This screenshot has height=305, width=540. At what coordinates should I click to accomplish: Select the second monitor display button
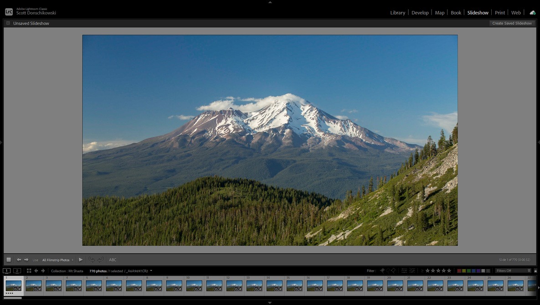[x=17, y=271]
